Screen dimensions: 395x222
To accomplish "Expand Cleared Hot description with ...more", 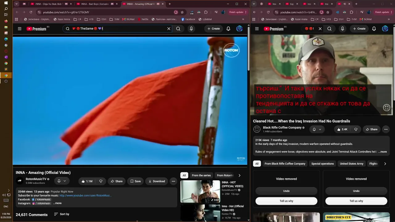I will coord(382,152).
